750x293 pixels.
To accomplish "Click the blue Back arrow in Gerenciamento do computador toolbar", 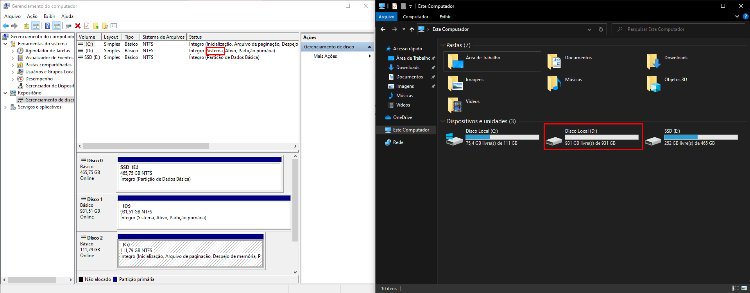I will 5,26.
